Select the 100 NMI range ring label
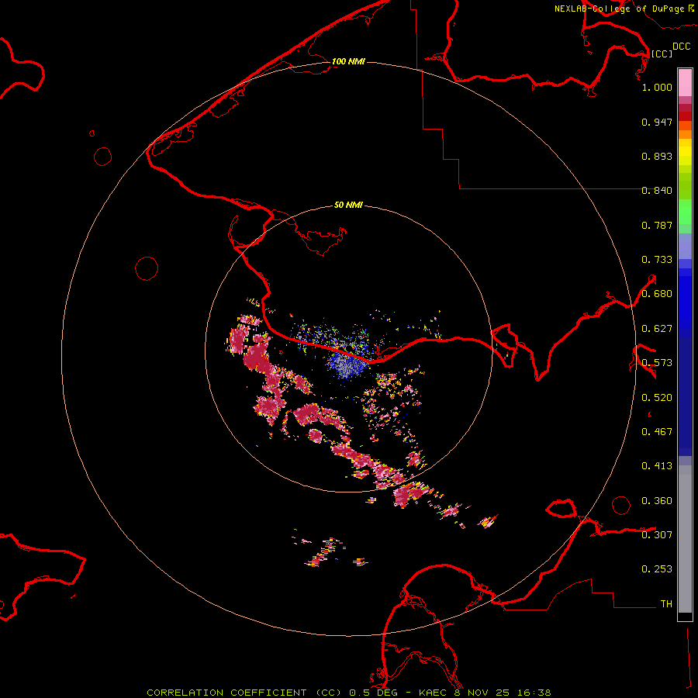 tap(348, 61)
